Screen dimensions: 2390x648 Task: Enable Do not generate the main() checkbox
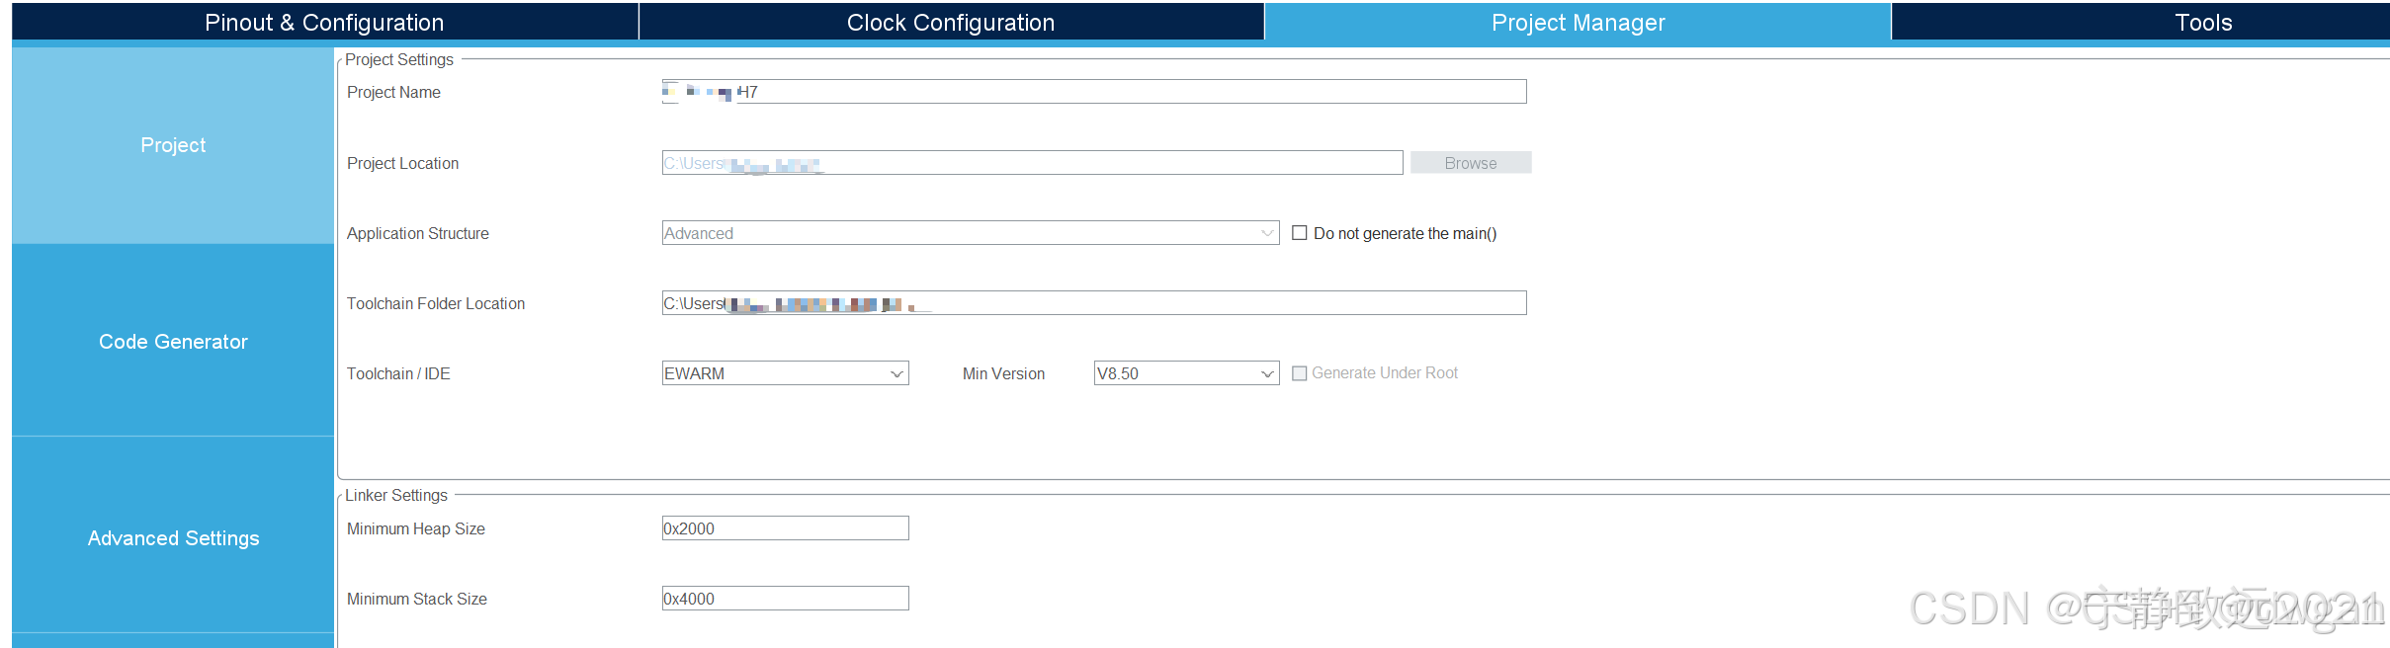(1300, 233)
